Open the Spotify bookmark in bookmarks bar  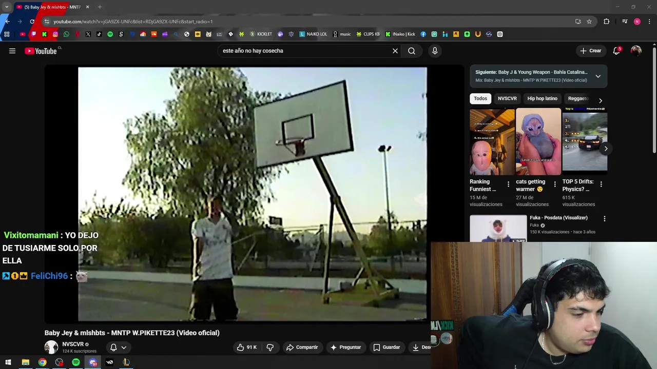click(110, 34)
